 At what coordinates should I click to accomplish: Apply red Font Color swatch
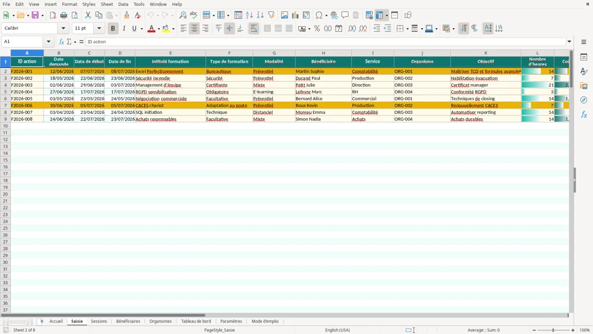151,29
